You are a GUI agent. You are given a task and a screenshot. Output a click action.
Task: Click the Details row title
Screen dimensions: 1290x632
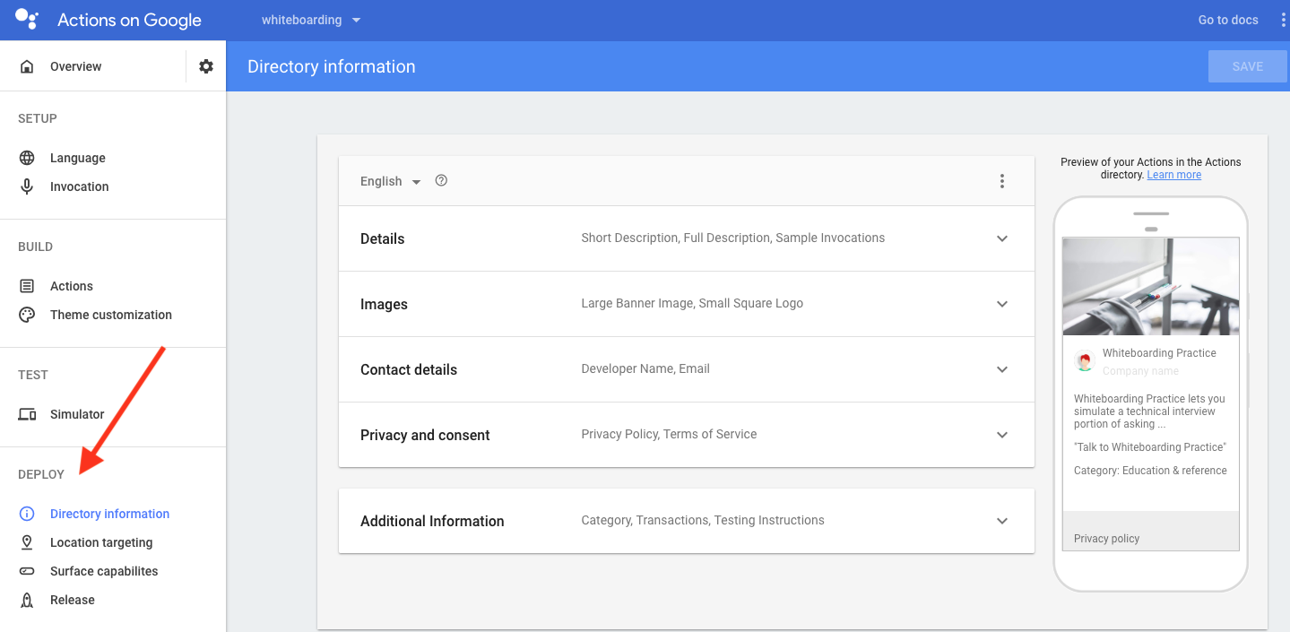pos(383,238)
